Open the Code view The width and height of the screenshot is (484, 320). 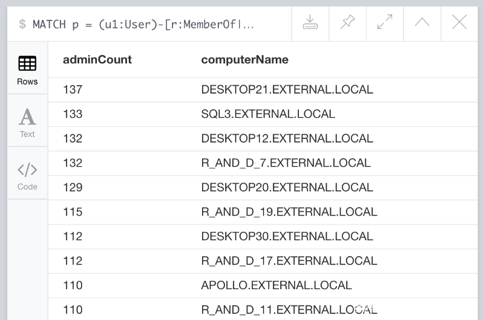coord(27,175)
